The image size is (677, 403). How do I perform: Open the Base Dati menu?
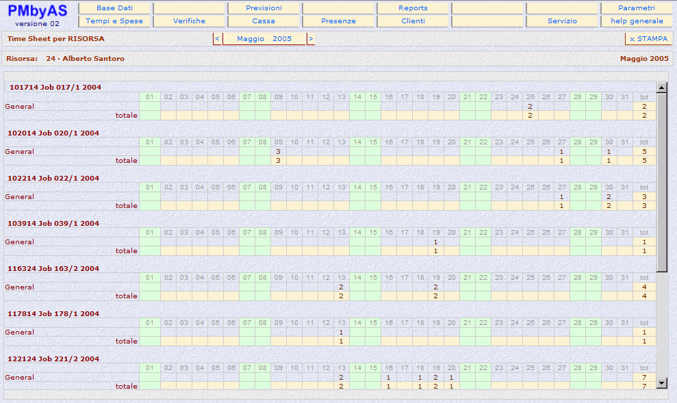[114, 8]
